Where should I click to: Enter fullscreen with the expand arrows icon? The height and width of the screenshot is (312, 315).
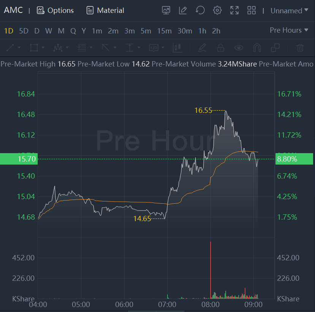pyautogui.click(x=234, y=10)
